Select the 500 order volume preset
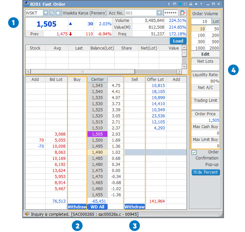 click(213, 42)
